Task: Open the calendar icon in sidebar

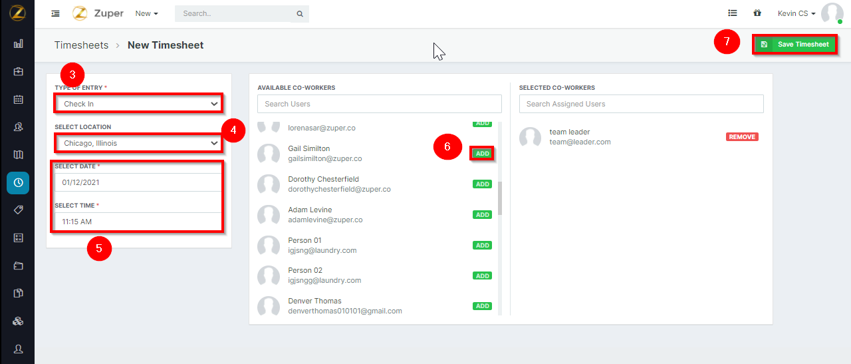Action: (18, 99)
